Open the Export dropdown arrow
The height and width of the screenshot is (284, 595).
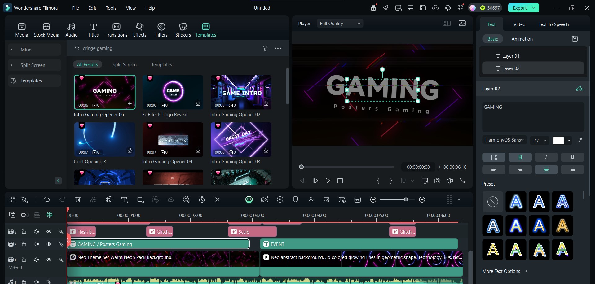pyautogui.click(x=534, y=8)
